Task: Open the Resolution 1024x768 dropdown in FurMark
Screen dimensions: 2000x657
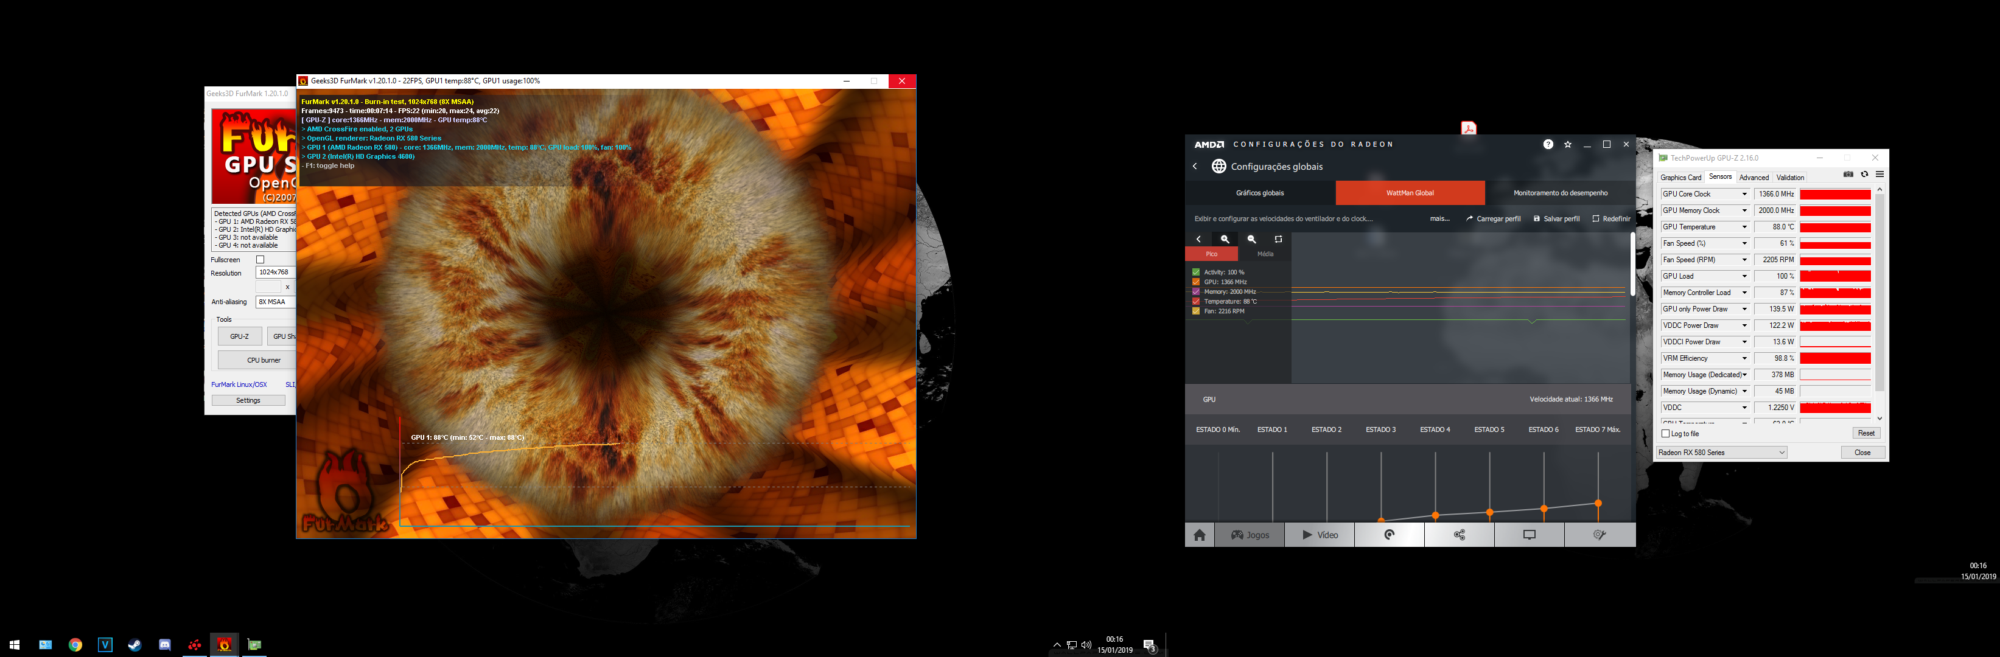Action: (276, 273)
